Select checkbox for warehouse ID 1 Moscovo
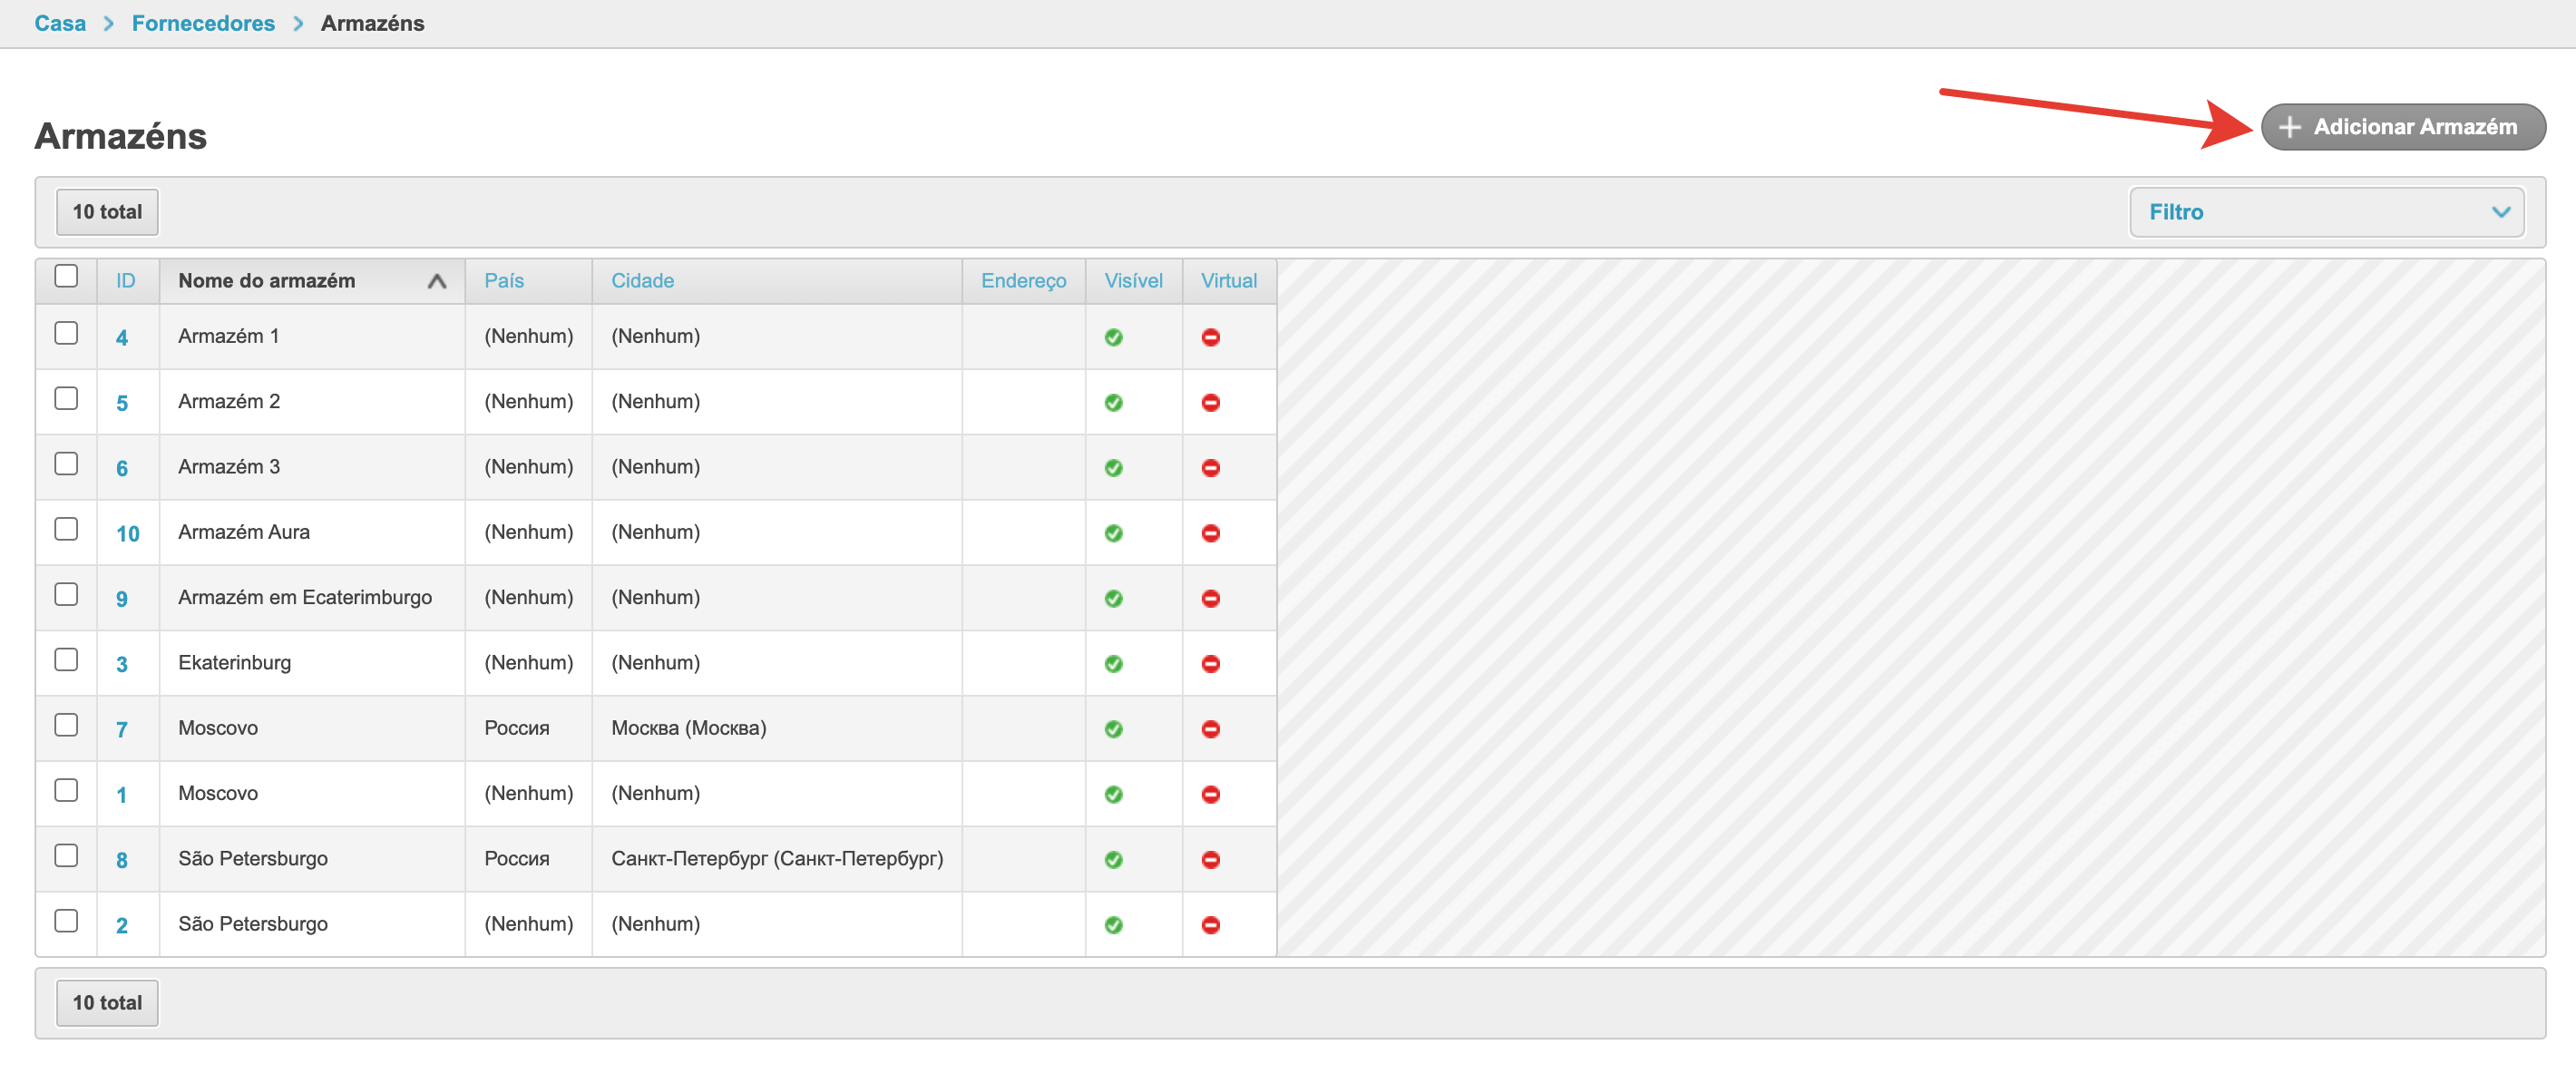 66,790
